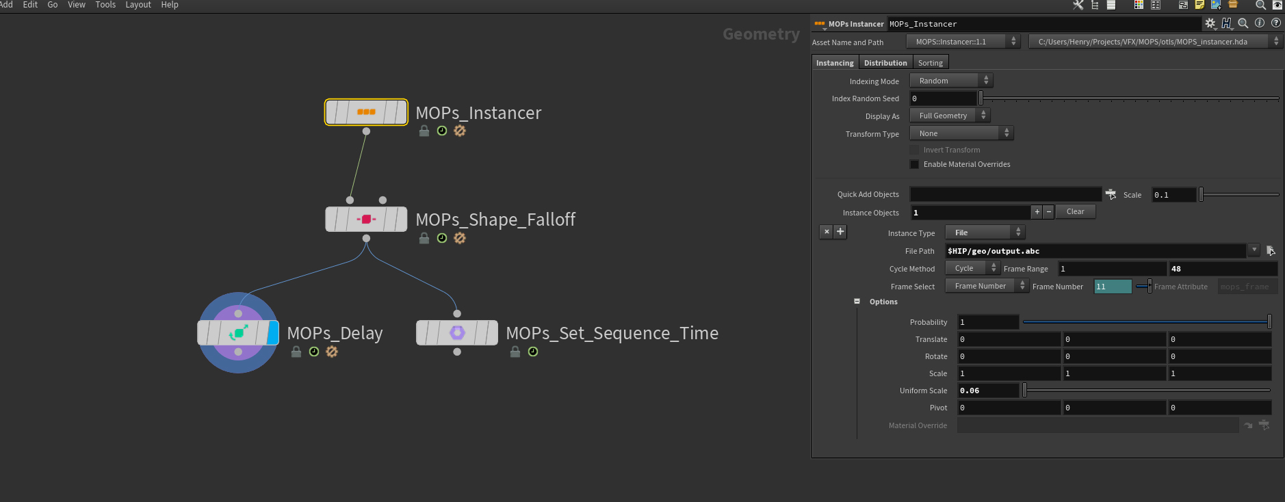This screenshot has width=1285, height=502.
Task: Open the Display As dropdown
Action: (x=950, y=116)
